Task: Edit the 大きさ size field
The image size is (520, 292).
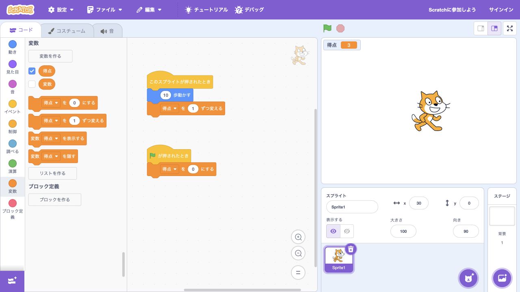Action: pos(403,231)
